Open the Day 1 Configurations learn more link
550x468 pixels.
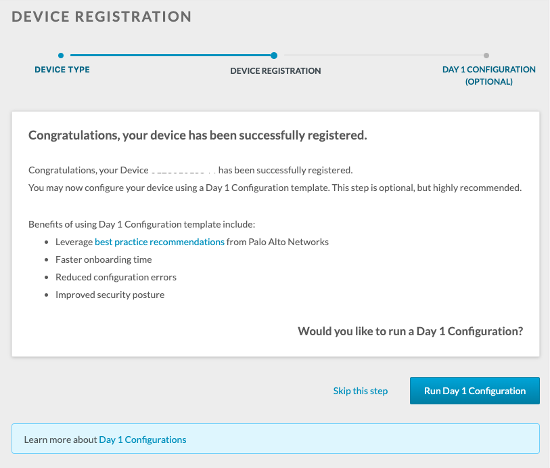click(142, 440)
